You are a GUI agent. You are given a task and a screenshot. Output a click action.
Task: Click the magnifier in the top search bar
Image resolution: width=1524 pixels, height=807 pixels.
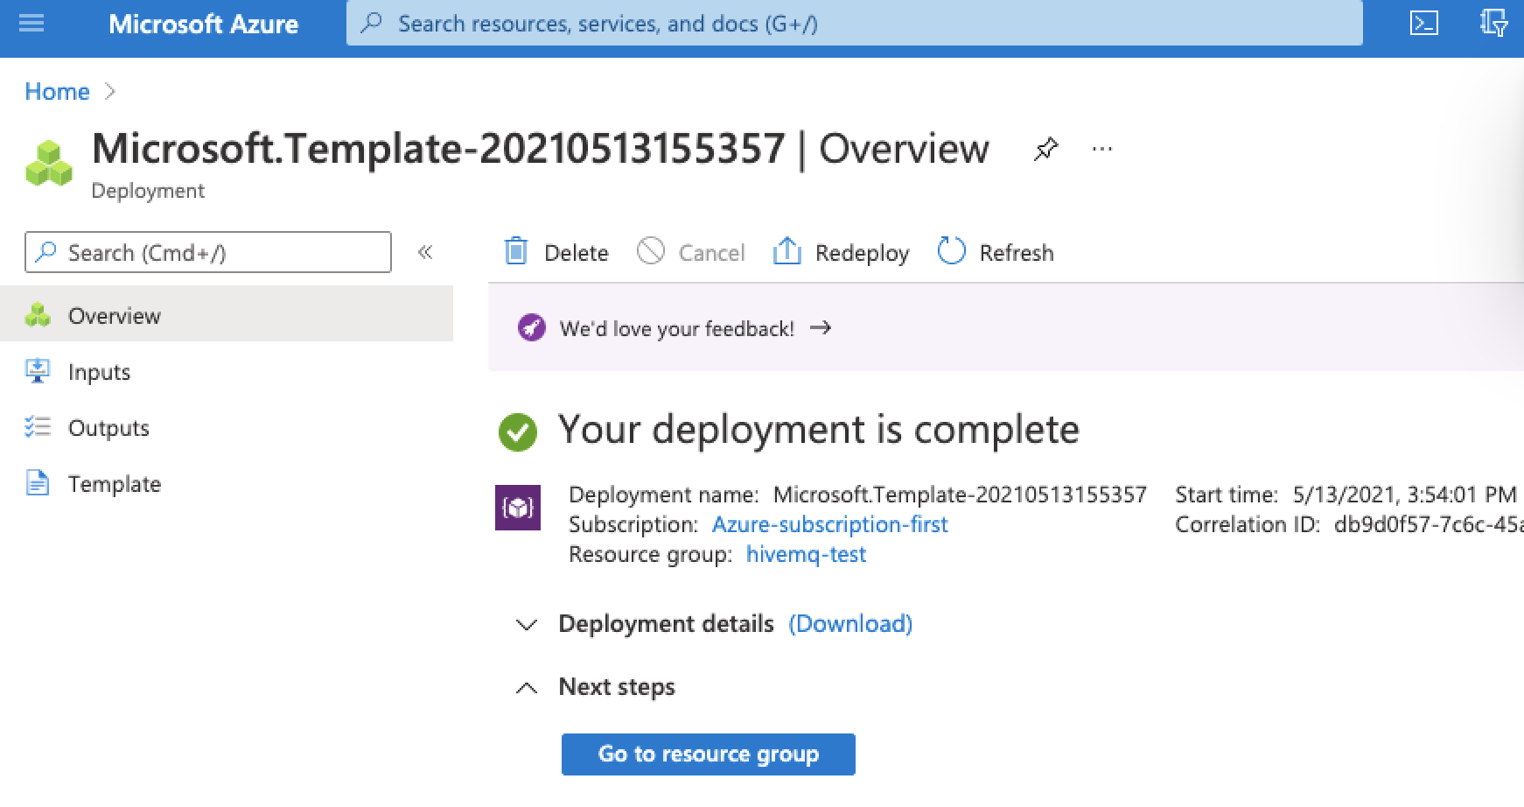(x=372, y=24)
